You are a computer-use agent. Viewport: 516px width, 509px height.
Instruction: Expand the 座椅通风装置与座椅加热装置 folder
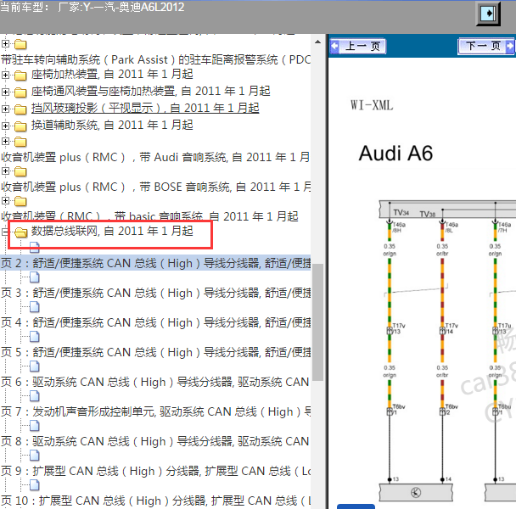coord(5,92)
